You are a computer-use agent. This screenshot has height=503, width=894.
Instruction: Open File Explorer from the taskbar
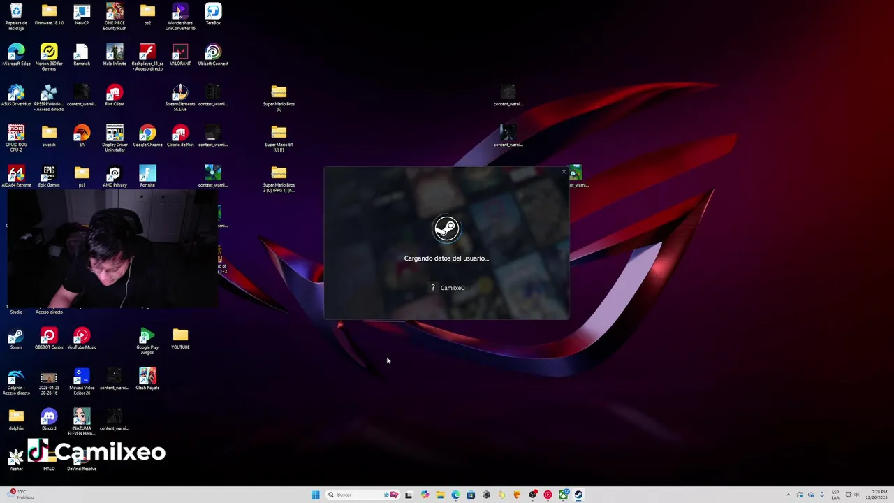441,495
